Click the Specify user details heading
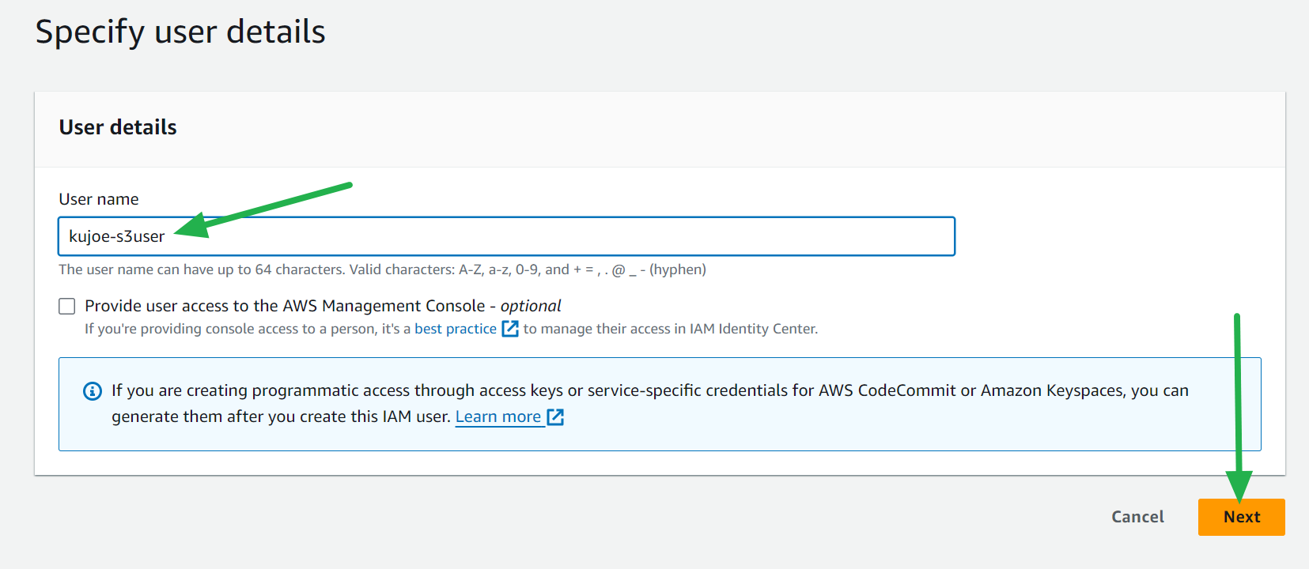Viewport: 1309px width, 569px height. [180, 32]
